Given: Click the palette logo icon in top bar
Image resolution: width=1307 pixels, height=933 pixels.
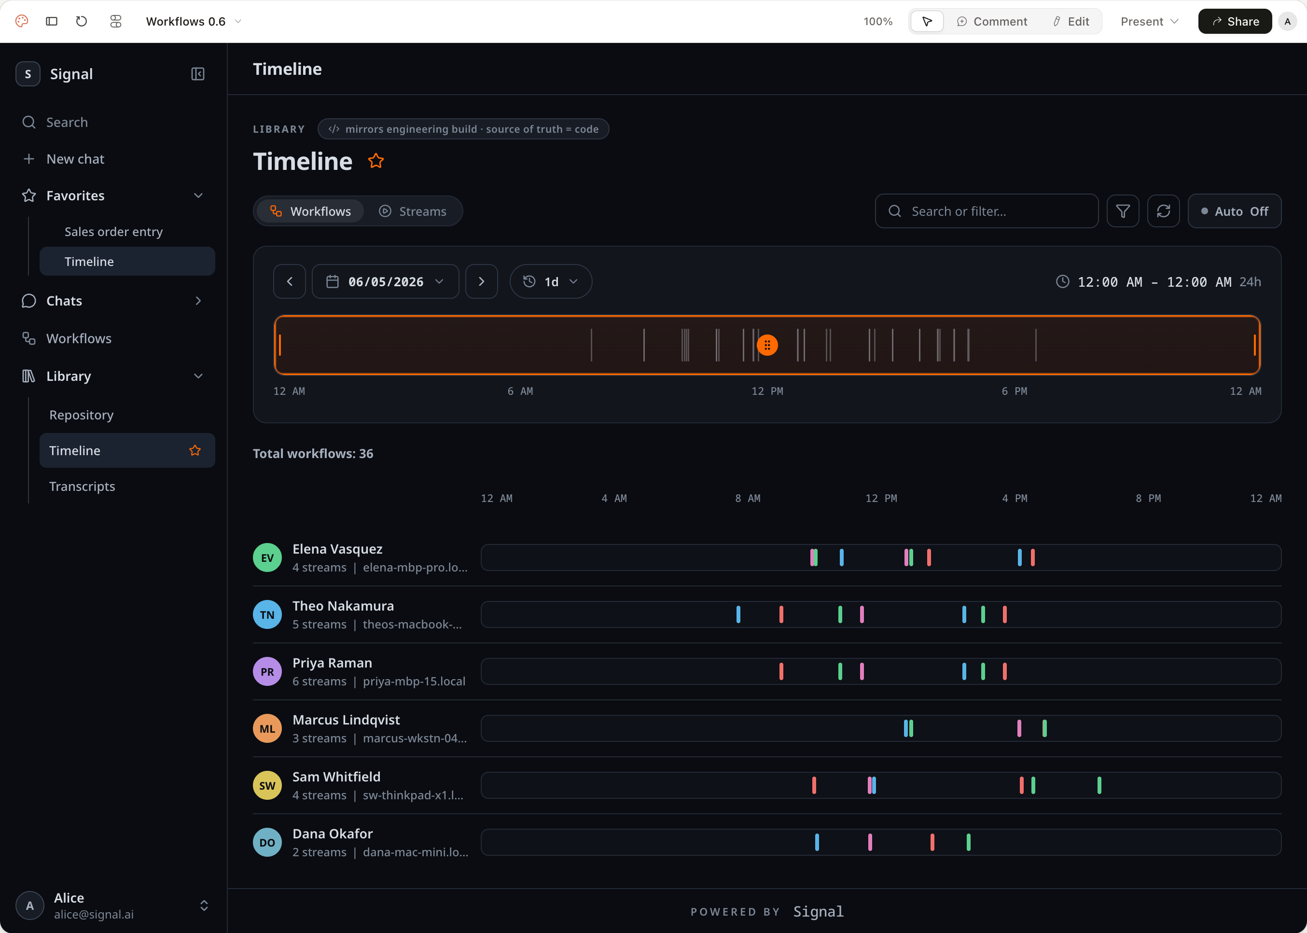Looking at the screenshot, I should coord(22,21).
